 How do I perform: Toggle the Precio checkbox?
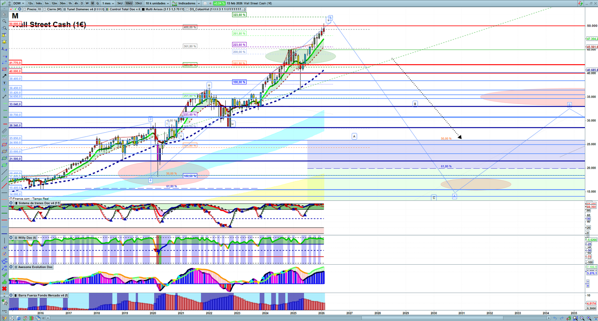(25, 9)
